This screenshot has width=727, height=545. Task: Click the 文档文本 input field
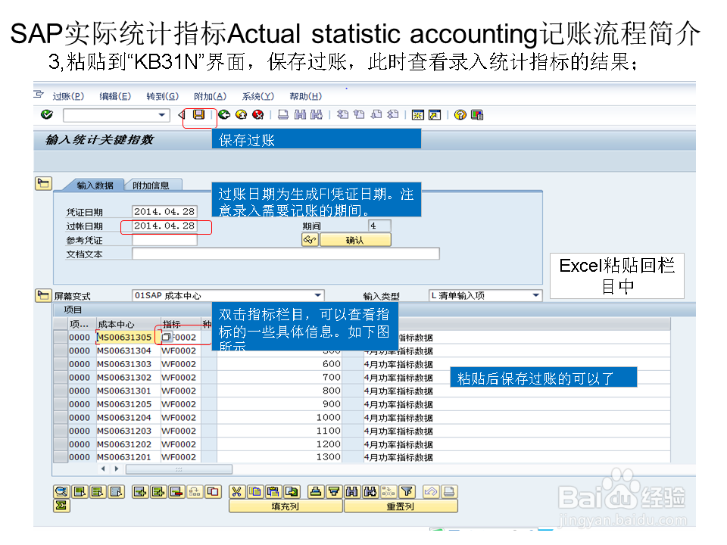click(285, 254)
